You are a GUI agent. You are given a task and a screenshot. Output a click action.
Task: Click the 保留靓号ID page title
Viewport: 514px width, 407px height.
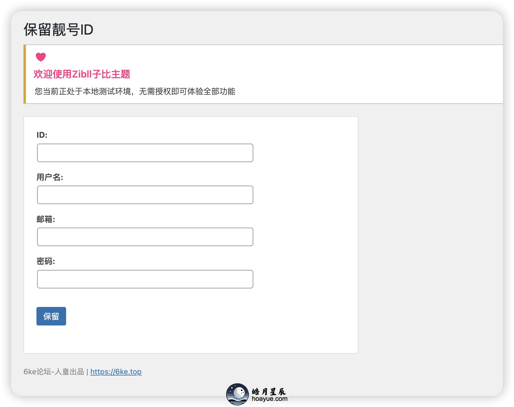tap(58, 30)
